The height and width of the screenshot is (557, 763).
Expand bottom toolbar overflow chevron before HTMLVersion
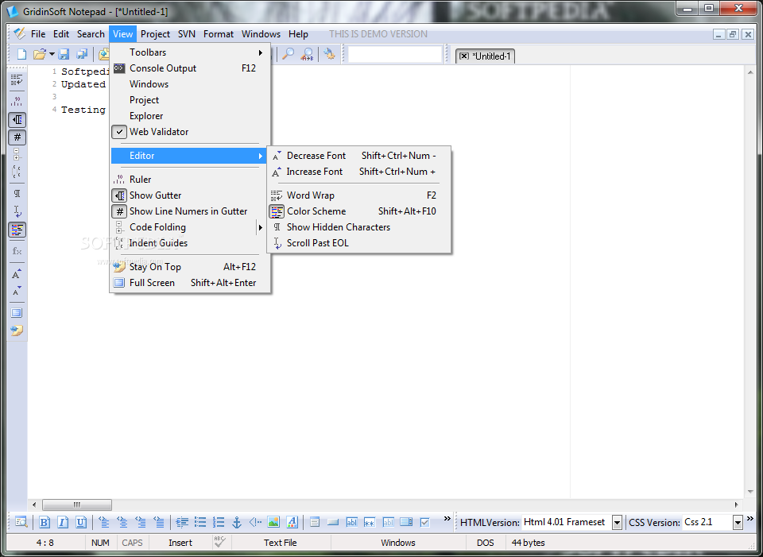447,519
